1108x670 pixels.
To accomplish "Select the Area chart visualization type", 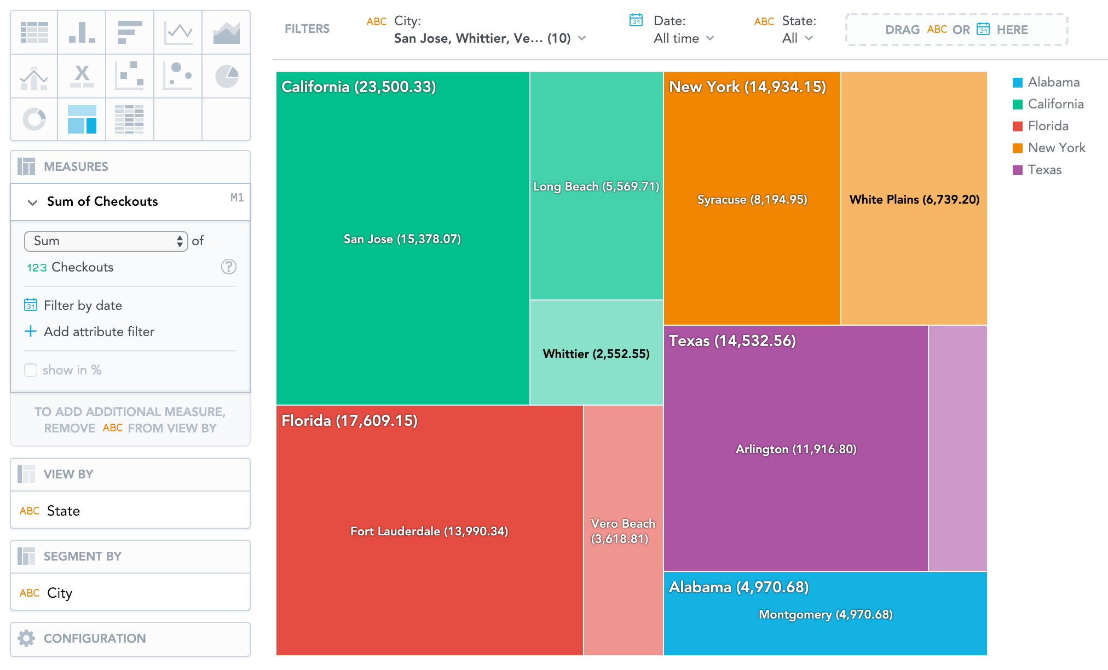I will (226, 32).
